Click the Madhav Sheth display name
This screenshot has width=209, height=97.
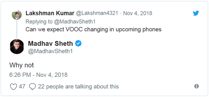[x=50, y=43]
